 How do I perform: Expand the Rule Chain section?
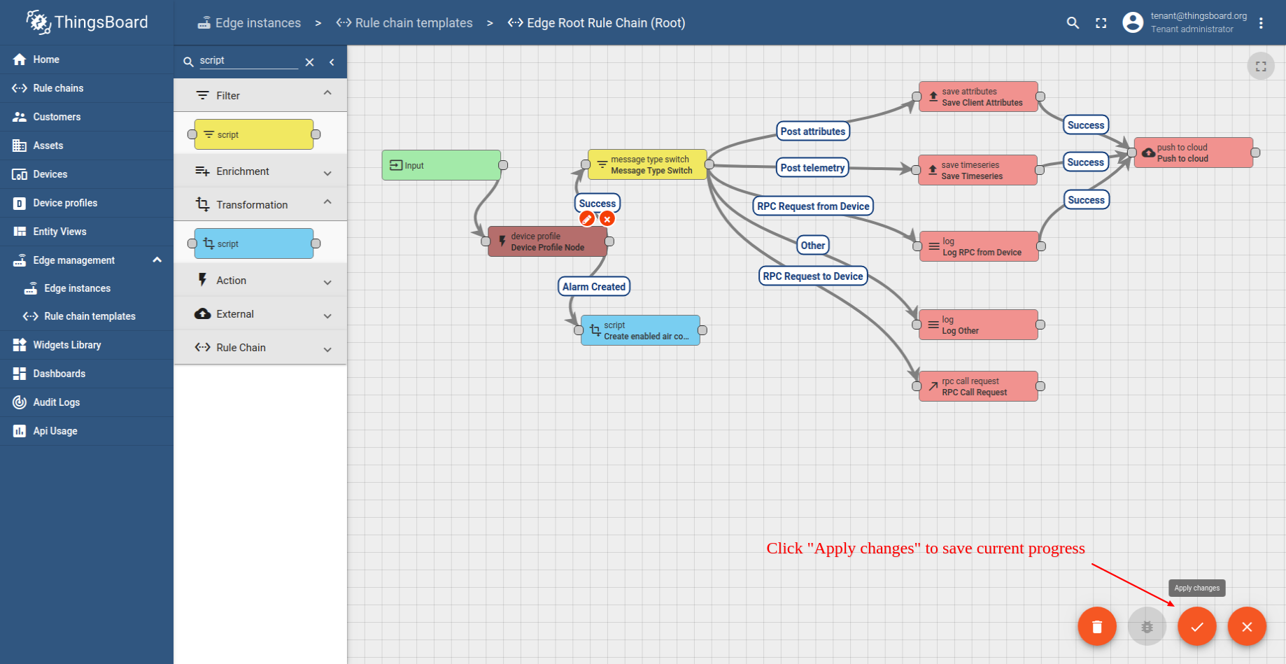[260, 348]
